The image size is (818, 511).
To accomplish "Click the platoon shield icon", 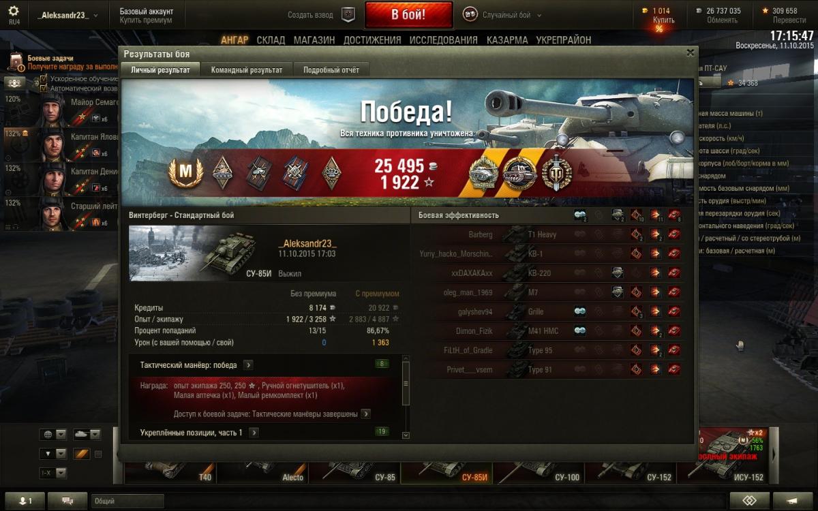I will click(348, 14).
